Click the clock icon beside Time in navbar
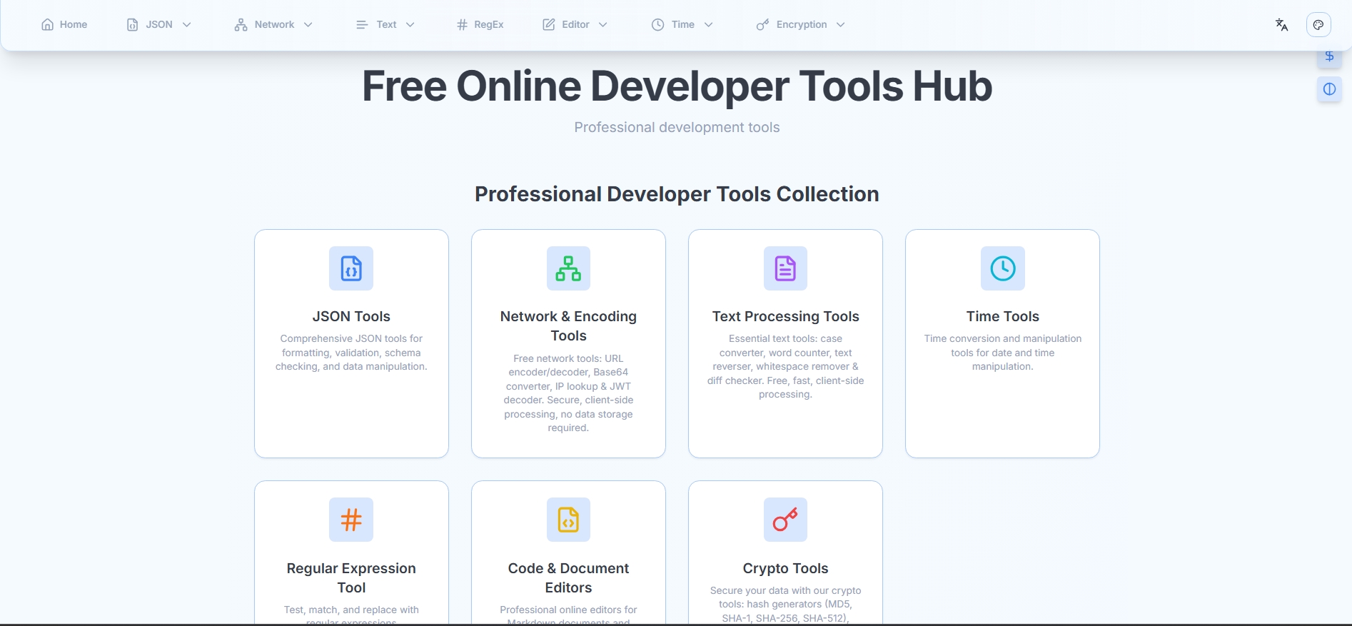 pos(657,25)
